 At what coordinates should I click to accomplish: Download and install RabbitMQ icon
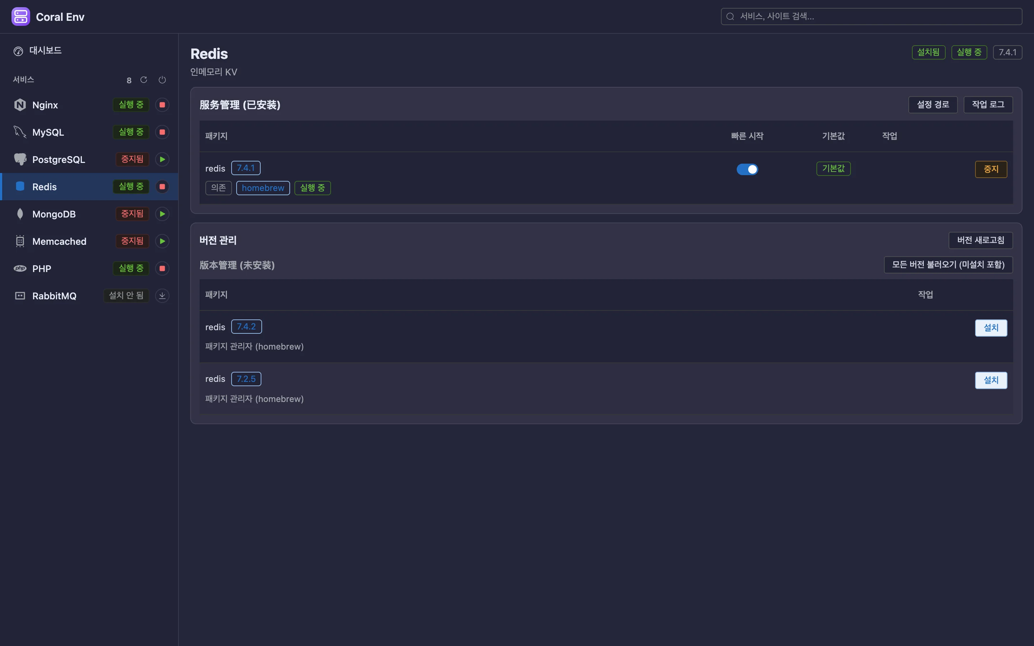(162, 296)
